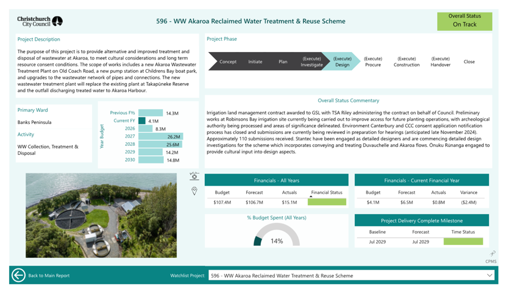
Task: Click the Baseline Jul 2029 value
Action: click(x=377, y=242)
